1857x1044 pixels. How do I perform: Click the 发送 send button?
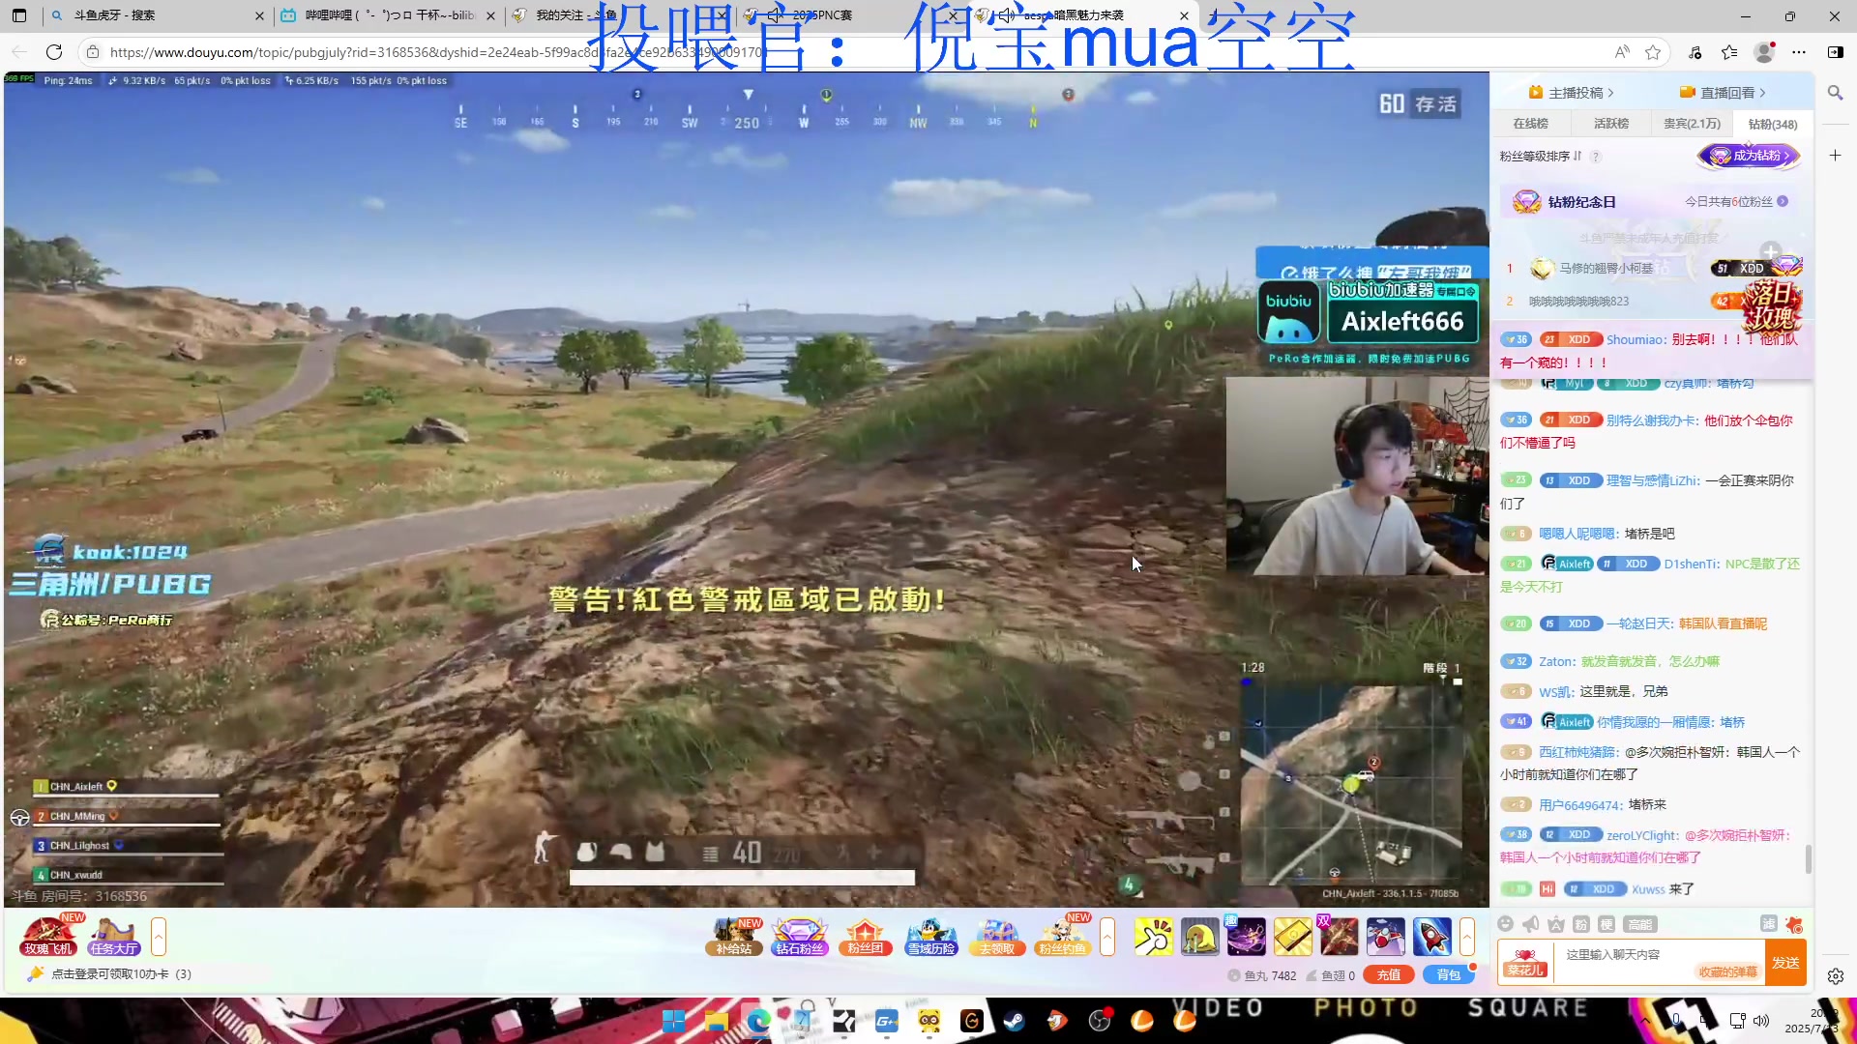coord(1785,963)
